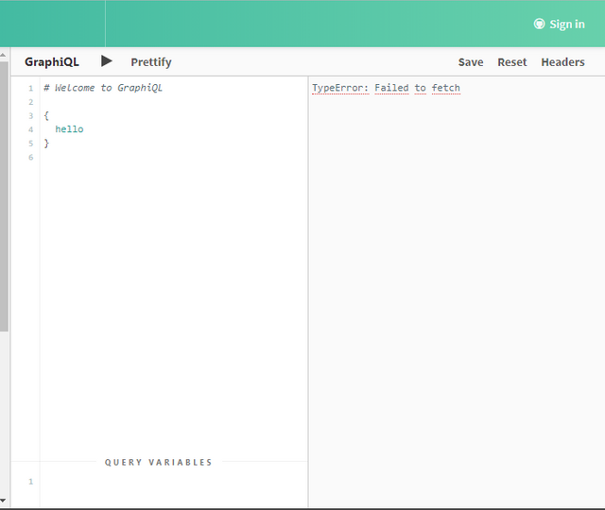This screenshot has height=510, width=605.
Task: Click the scrollbar down arrow
Action: tap(3, 501)
